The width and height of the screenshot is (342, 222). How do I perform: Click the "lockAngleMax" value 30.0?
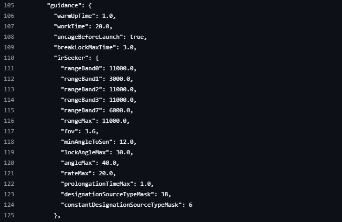point(124,152)
